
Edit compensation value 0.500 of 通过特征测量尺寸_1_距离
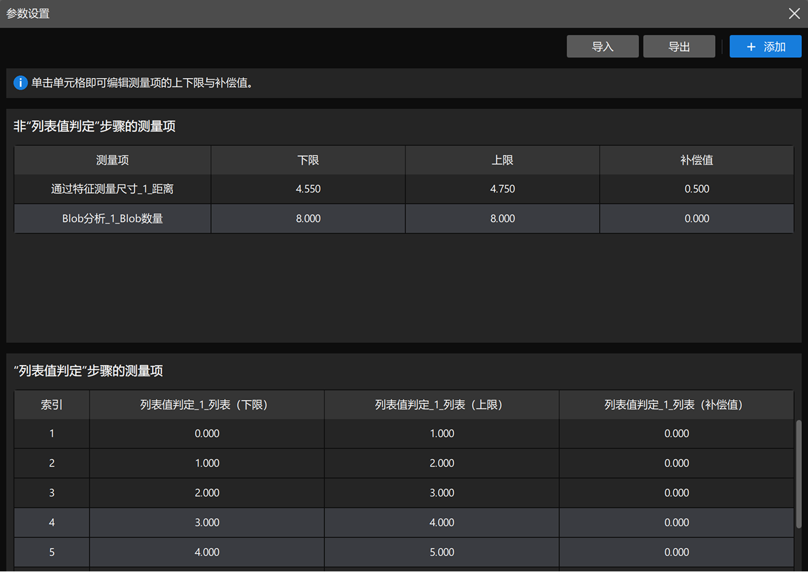(x=696, y=189)
